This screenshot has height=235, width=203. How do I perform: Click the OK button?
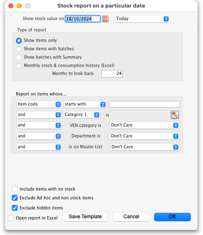pos(172,217)
